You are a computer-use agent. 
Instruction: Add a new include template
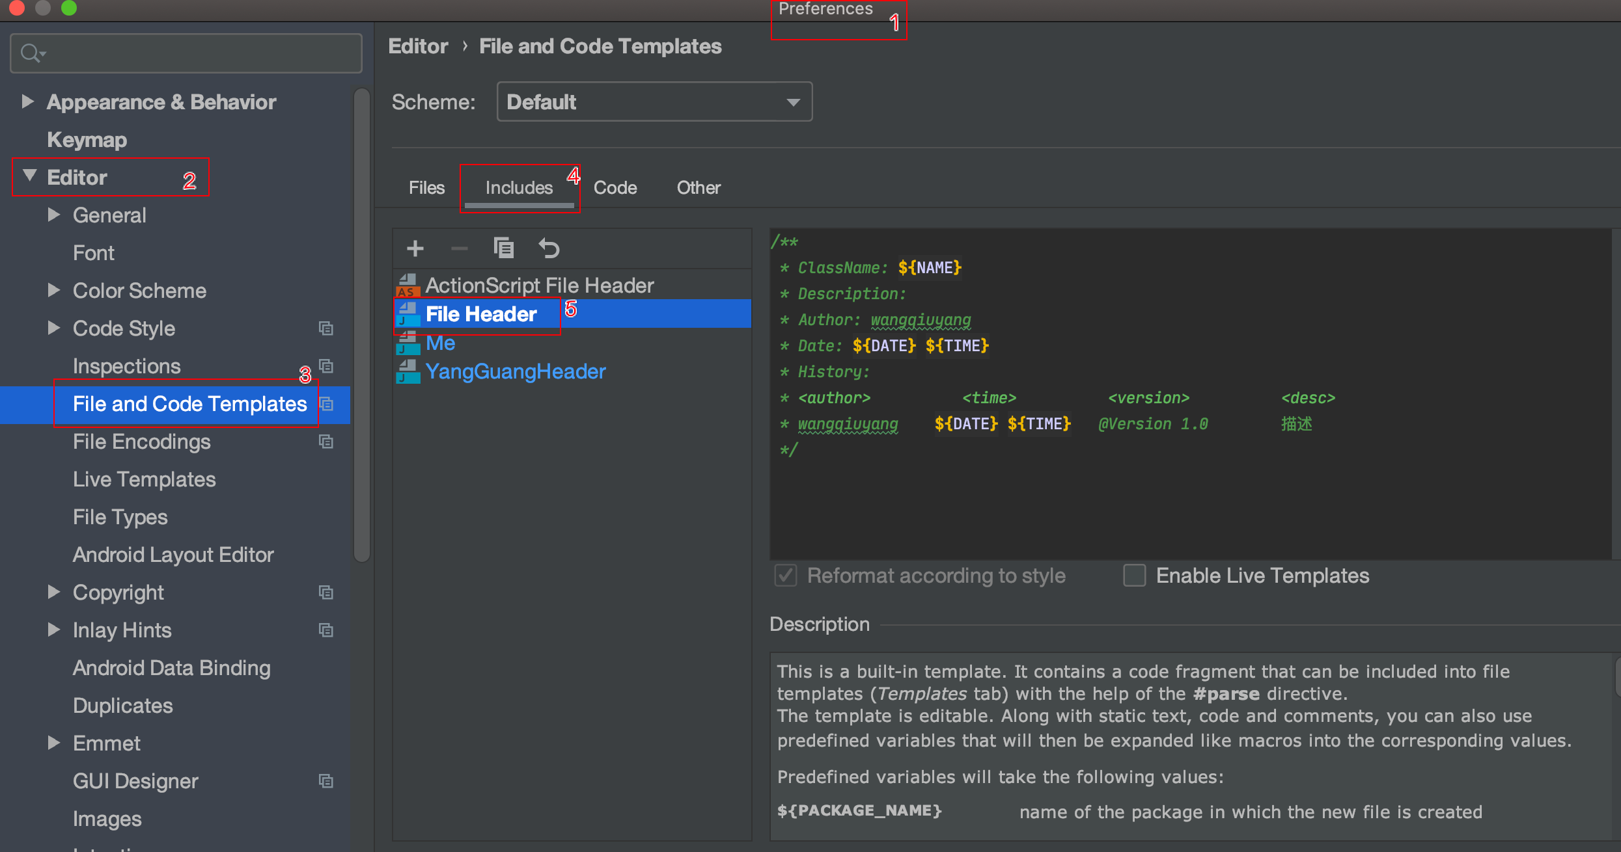point(415,248)
